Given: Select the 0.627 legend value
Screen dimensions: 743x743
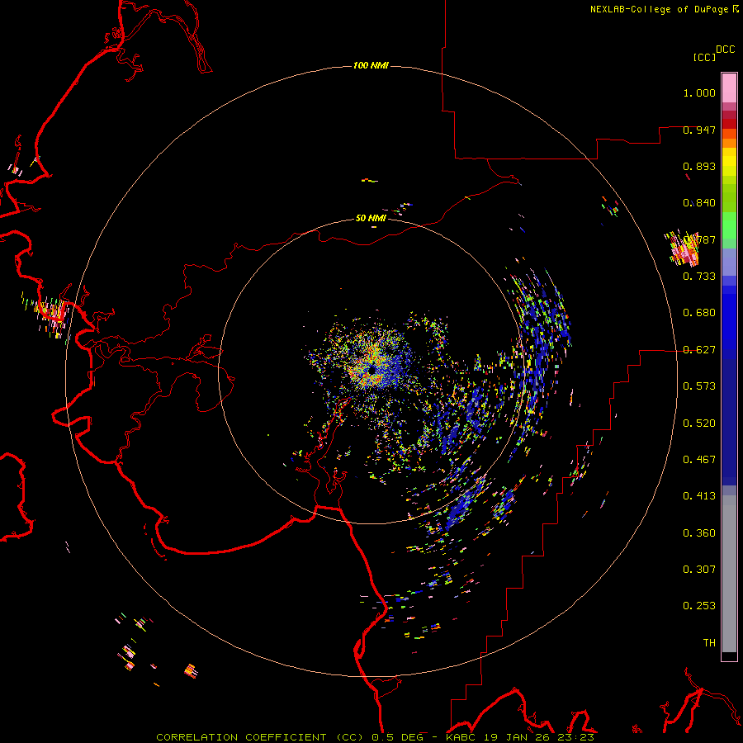Looking at the screenshot, I should (x=699, y=350).
